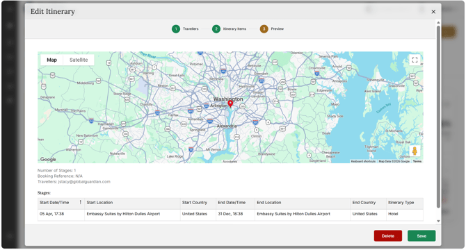
Task: Click the Itinerary Type column header
Action: [x=405, y=203]
